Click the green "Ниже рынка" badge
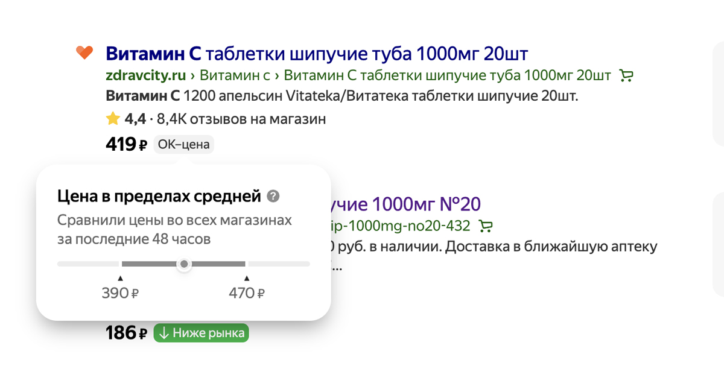 [x=201, y=333]
